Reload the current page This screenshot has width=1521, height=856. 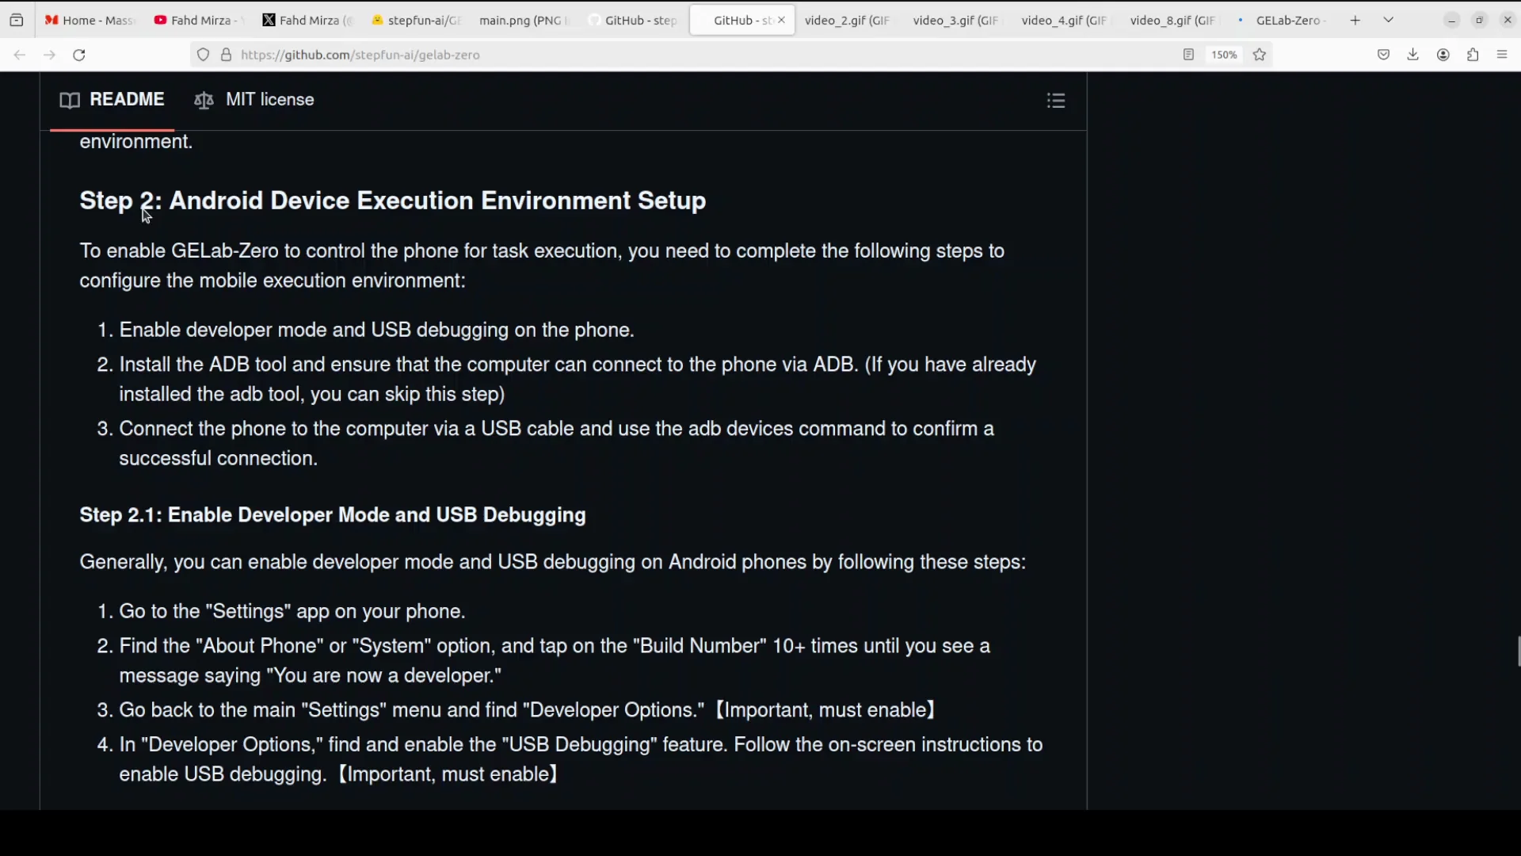click(78, 55)
